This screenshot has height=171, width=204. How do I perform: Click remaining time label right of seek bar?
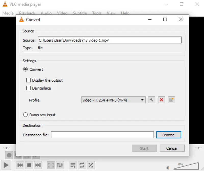point(198,148)
